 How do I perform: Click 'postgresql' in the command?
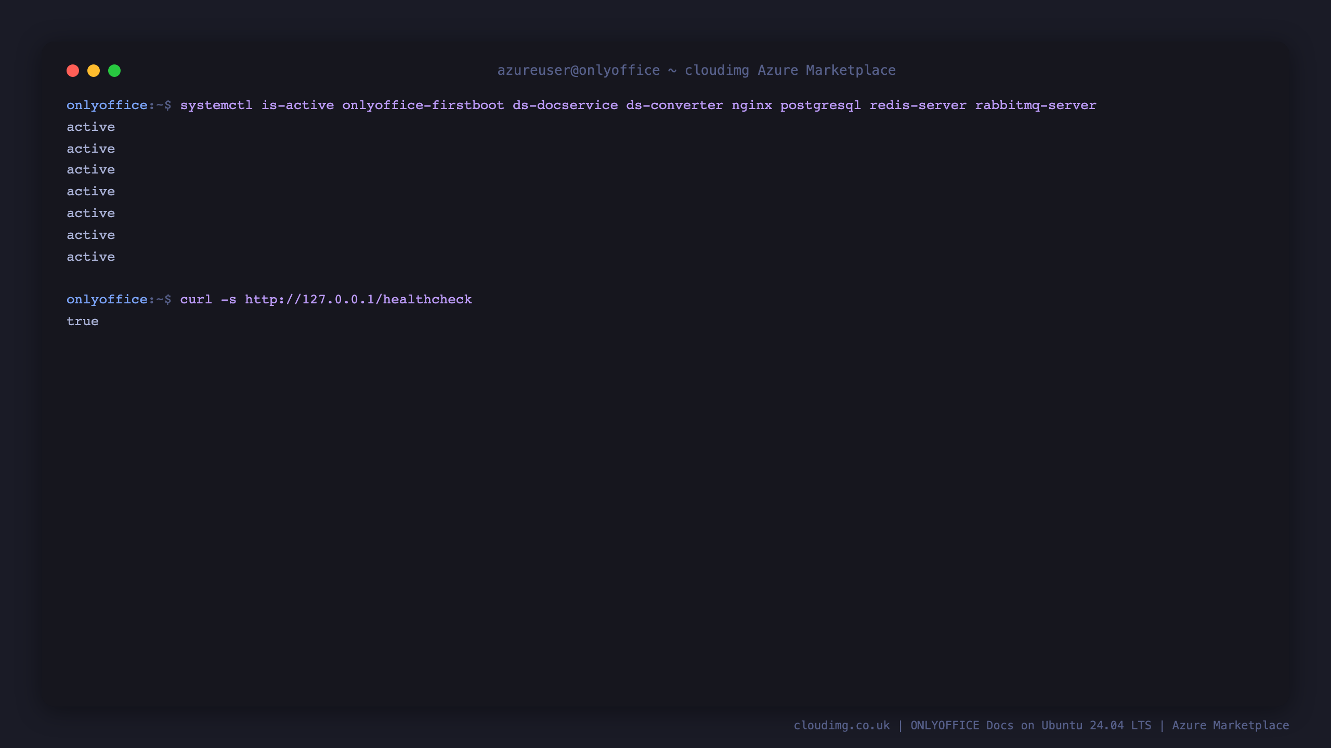click(x=820, y=105)
